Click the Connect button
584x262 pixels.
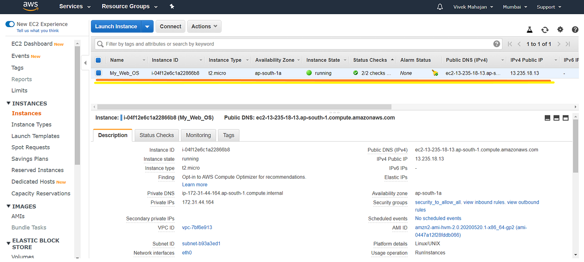[x=170, y=26]
